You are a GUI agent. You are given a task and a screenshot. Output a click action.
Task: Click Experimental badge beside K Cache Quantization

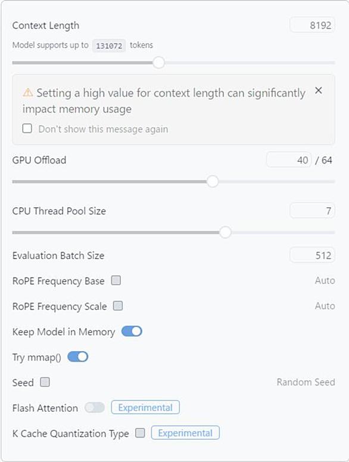(x=185, y=433)
